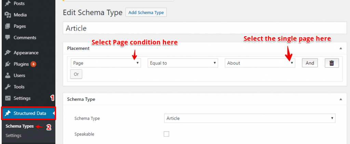
Task: Delete the placement condition with trash icon
Action: pos(332,63)
